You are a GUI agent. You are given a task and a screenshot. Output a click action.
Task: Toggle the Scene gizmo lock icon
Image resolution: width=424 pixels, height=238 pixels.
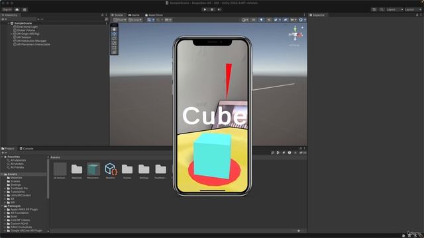click(302, 28)
